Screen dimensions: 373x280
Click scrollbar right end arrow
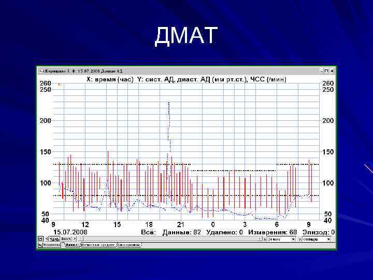[260, 239]
